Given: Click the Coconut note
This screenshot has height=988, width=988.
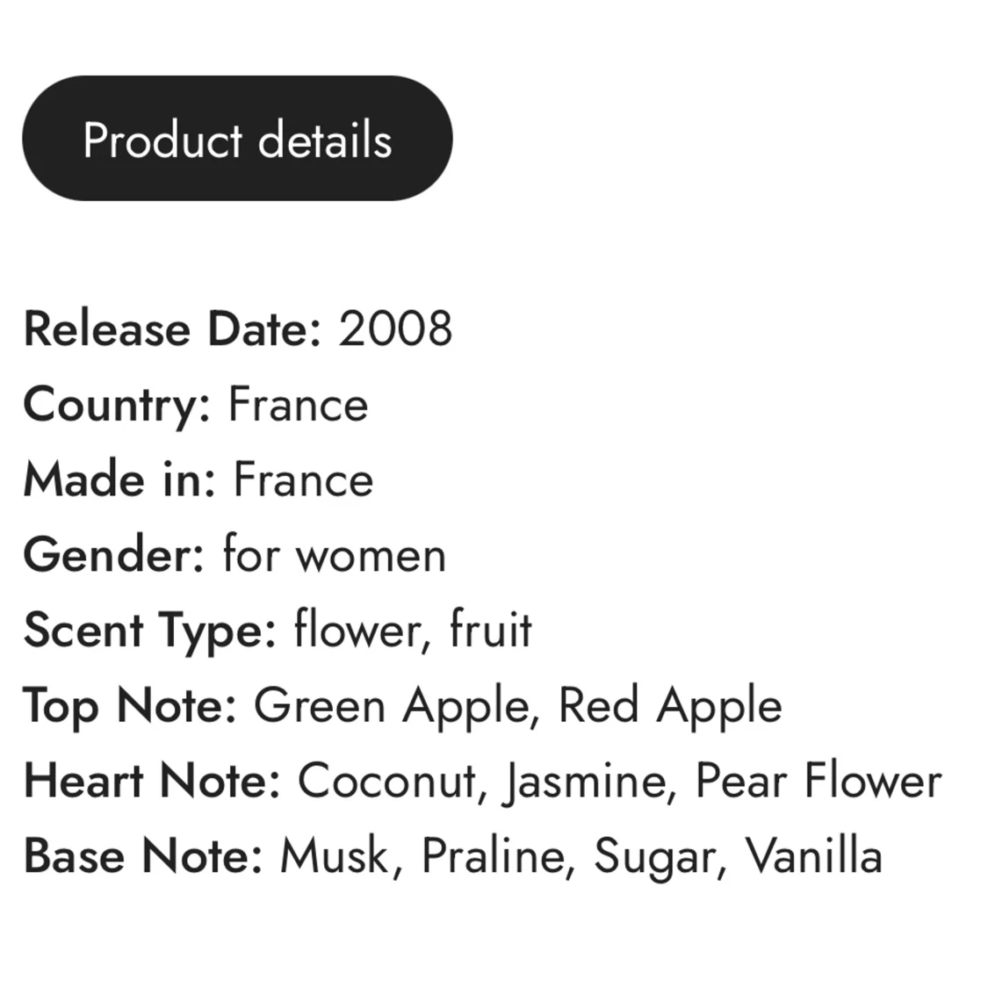Looking at the screenshot, I should point(387,781).
